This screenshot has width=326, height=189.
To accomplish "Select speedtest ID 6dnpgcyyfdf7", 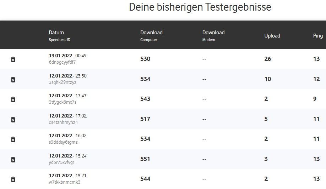I will (x=62, y=62).
